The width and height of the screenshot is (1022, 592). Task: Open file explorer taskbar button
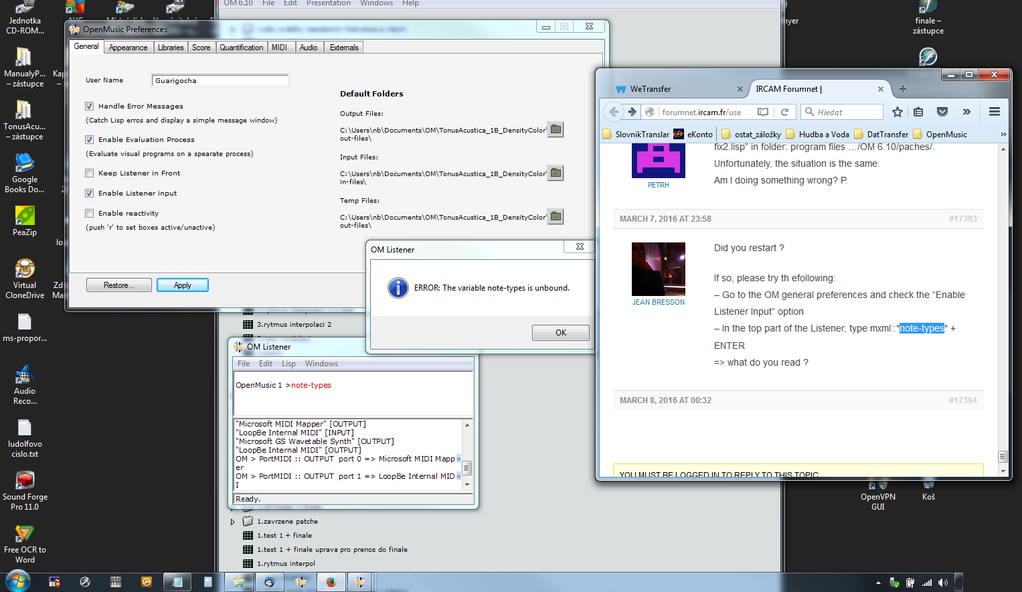238,582
